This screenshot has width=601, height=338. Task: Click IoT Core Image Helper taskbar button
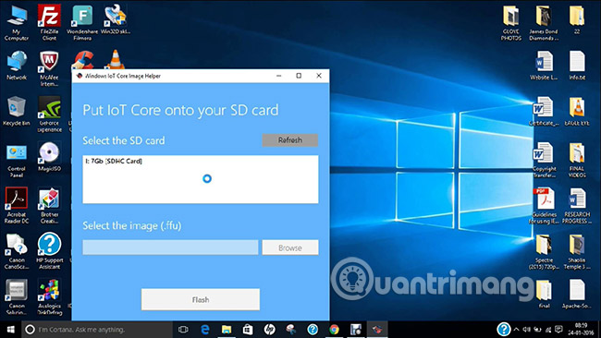[377, 330]
